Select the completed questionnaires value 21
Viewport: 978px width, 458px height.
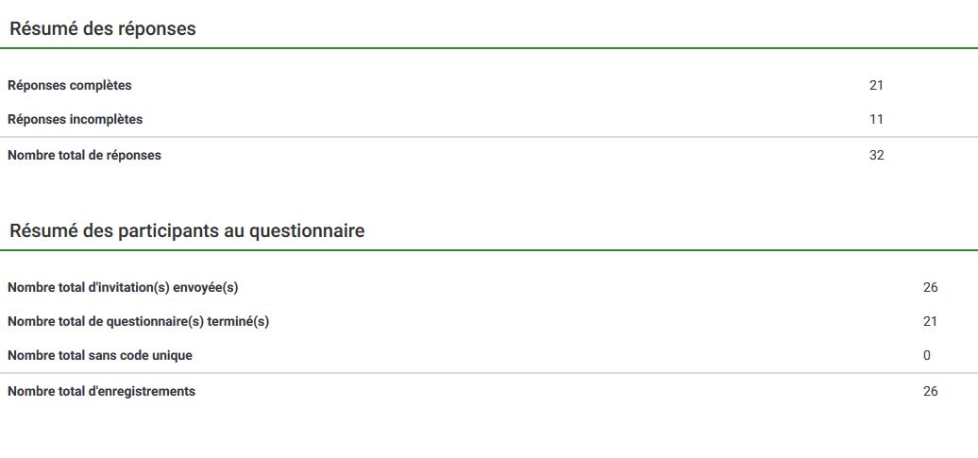point(930,322)
